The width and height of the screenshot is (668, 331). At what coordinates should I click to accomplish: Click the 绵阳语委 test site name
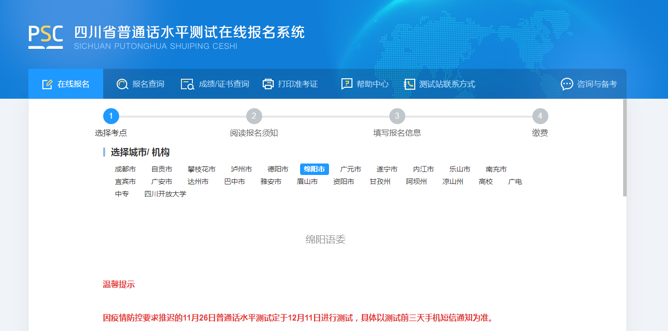(x=325, y=240)
